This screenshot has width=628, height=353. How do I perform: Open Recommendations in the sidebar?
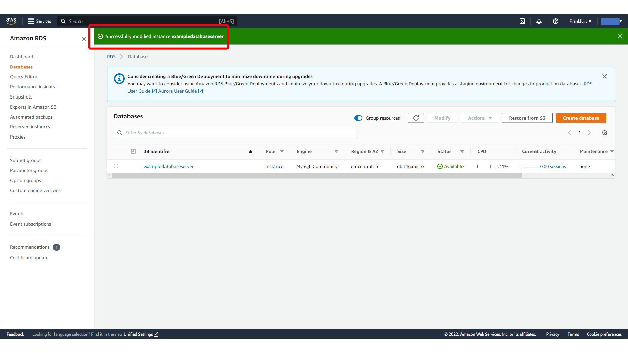pyautogui.click(x=30, y=247)
